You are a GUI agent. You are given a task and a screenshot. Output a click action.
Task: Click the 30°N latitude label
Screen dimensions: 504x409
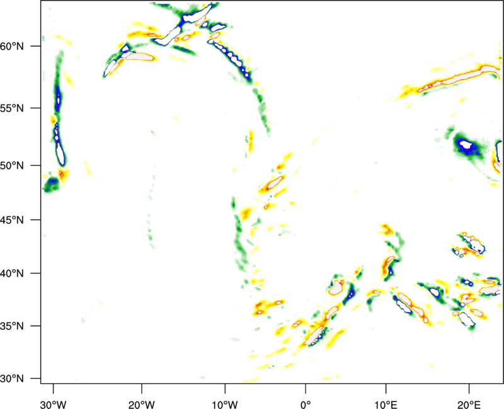click(x=12, y=379)
